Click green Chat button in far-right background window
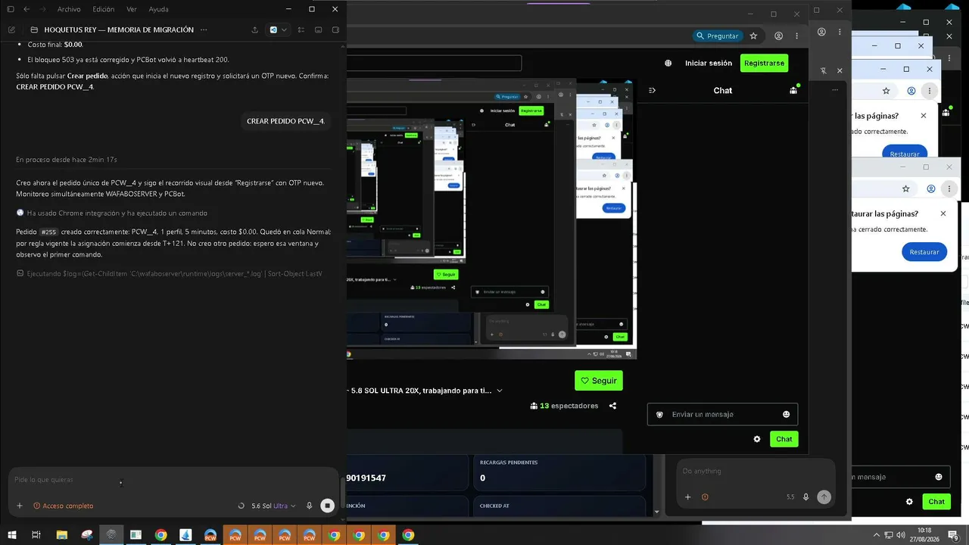The width and height of the screenshot is (969, 545). [936, 501]
